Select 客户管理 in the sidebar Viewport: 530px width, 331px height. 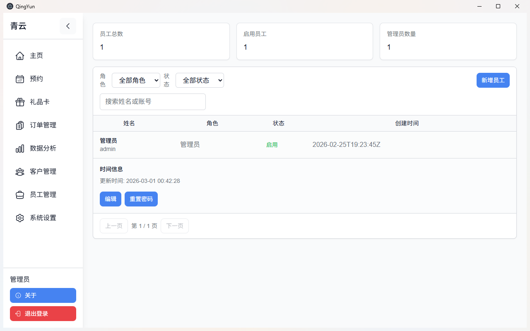click(43, 172)
